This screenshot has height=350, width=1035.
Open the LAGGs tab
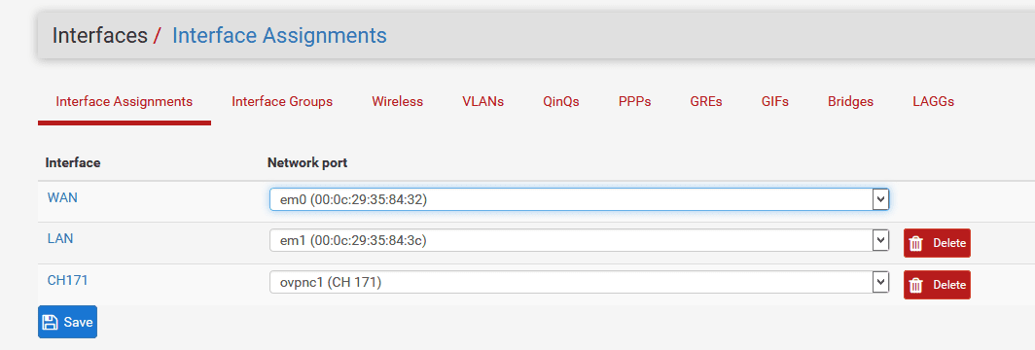pos(934,102)
